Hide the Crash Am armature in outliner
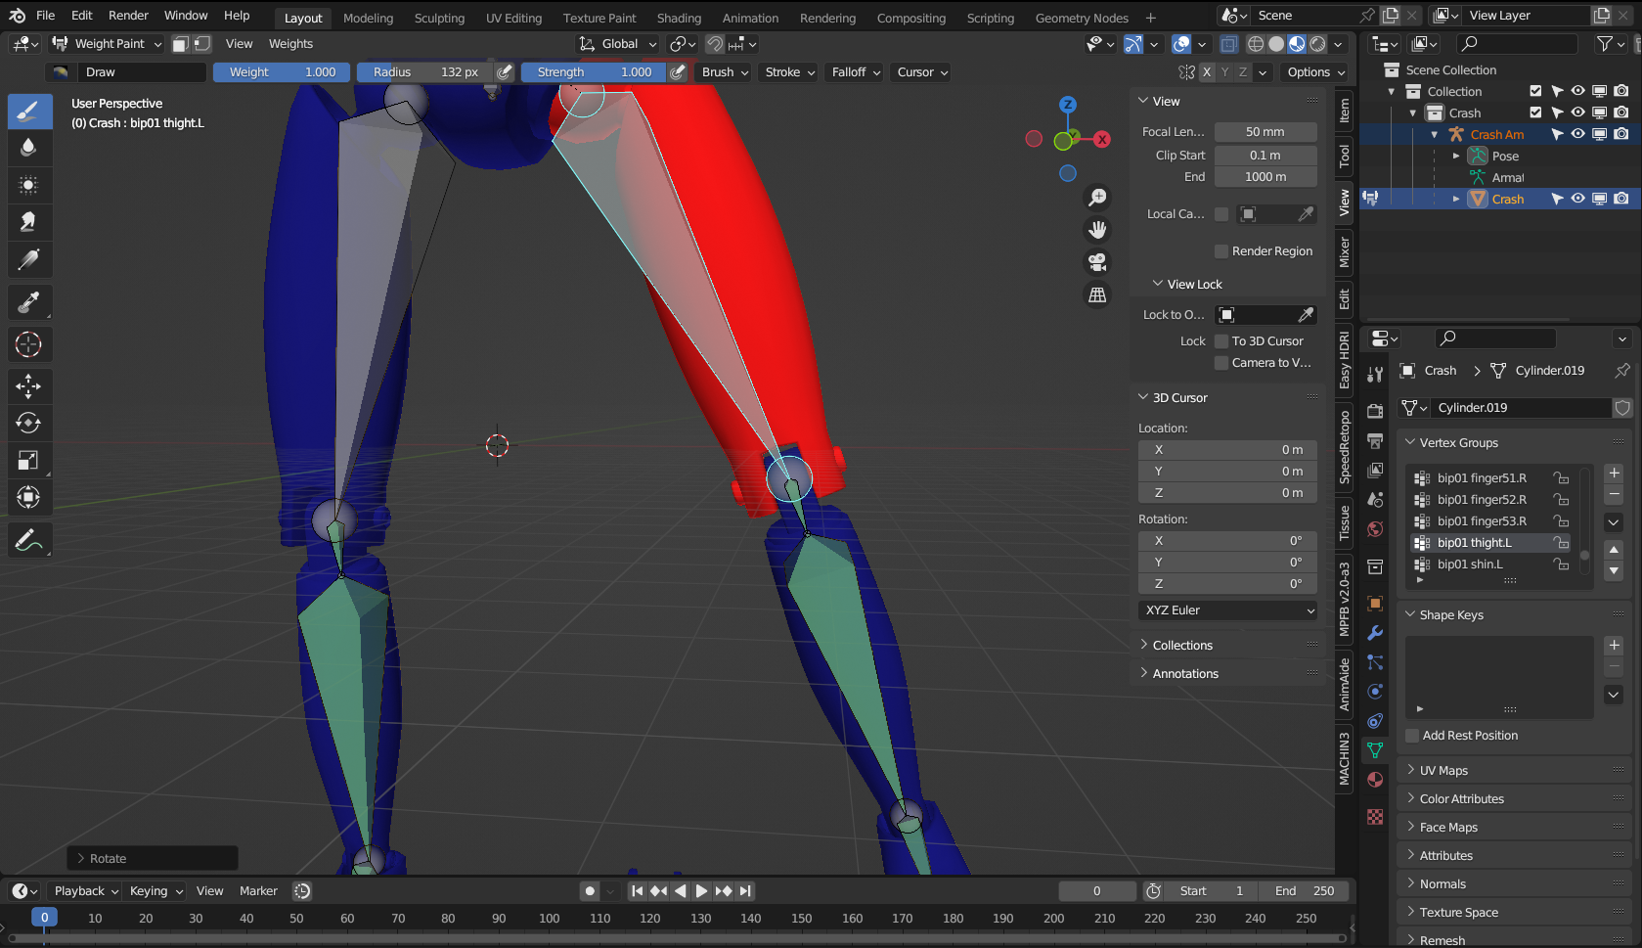Screen dimensions: 1642x948 point(1577,134)
